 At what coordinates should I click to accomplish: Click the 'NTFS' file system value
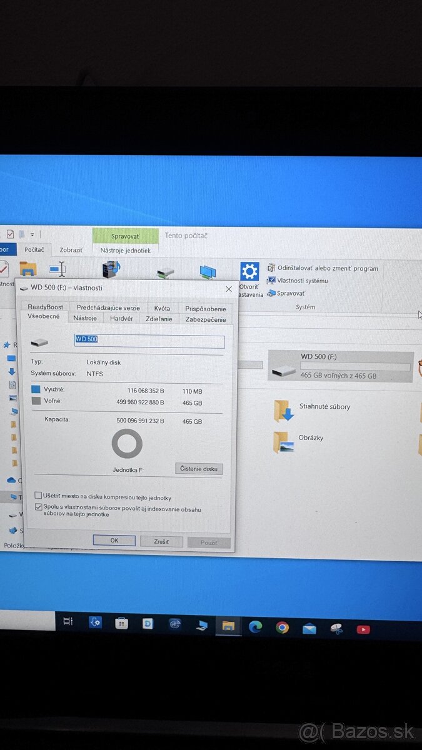(x=95, y=374)
